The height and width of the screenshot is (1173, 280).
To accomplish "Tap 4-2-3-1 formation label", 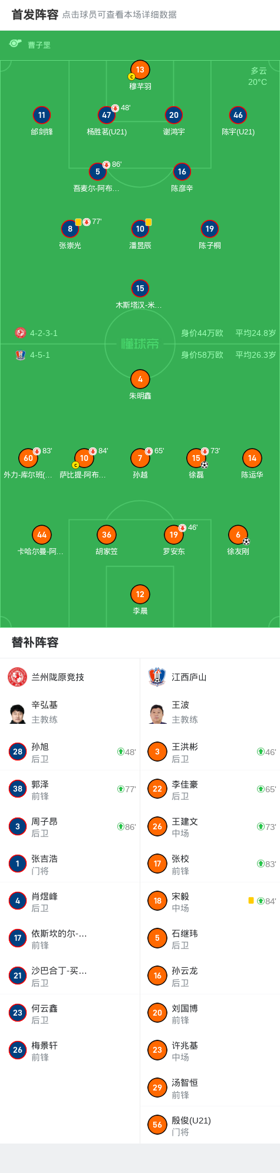I will [44, 333].
